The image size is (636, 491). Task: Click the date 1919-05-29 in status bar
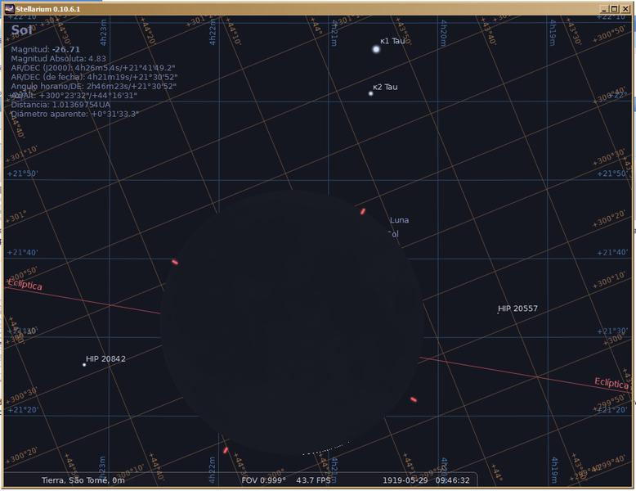405,480
